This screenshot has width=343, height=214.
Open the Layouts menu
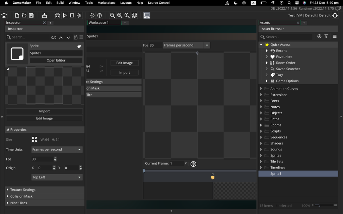(x=126, y=3)
